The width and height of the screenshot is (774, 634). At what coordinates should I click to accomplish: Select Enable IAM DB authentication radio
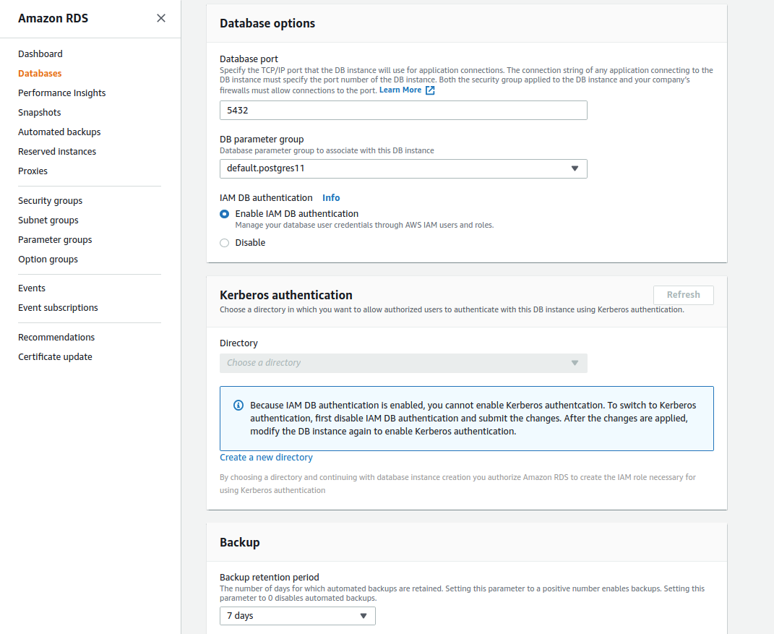click(225, 214)
